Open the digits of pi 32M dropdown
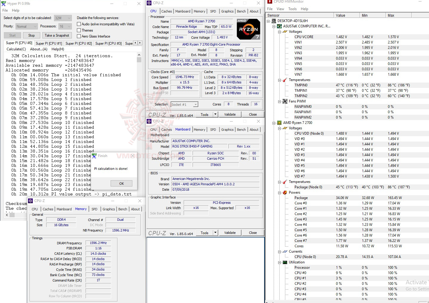The image size is (429, 303). click(x=63, y=18)
